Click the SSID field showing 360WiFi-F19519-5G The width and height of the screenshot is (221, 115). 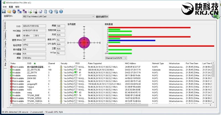point(34,26)
